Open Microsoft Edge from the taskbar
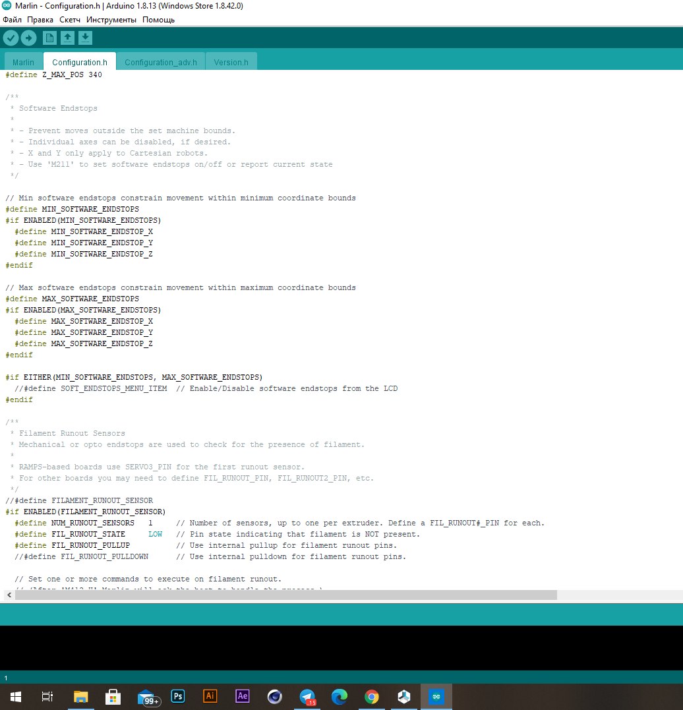 click(340, 696)
